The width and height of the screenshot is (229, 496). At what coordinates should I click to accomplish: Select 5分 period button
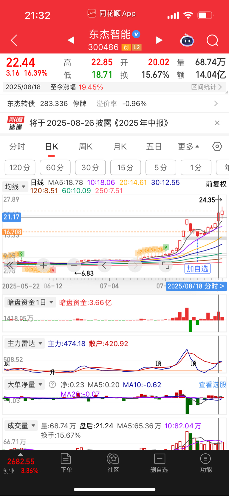coord(161,167)
